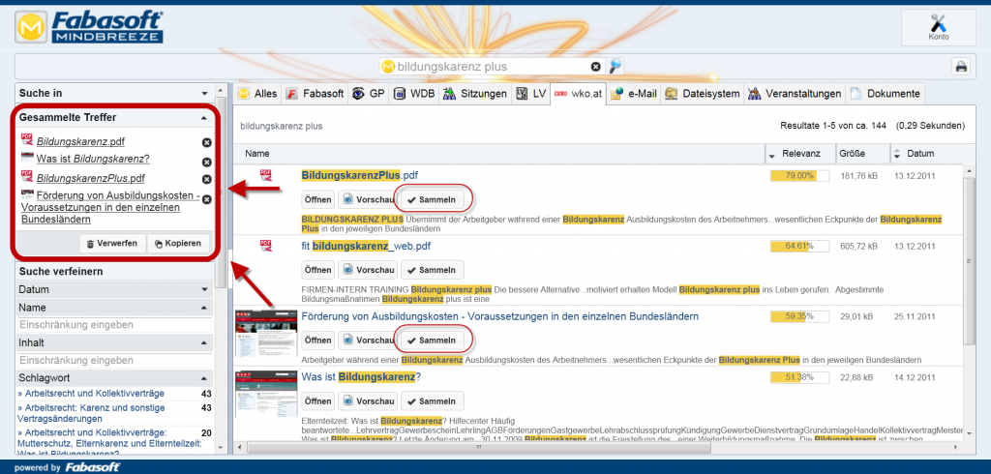The height and width of the screenshot is (474, 991).
Task: Open collected hit 'Was ist Bildungskarenz?' link
Action: click(93, 159)
